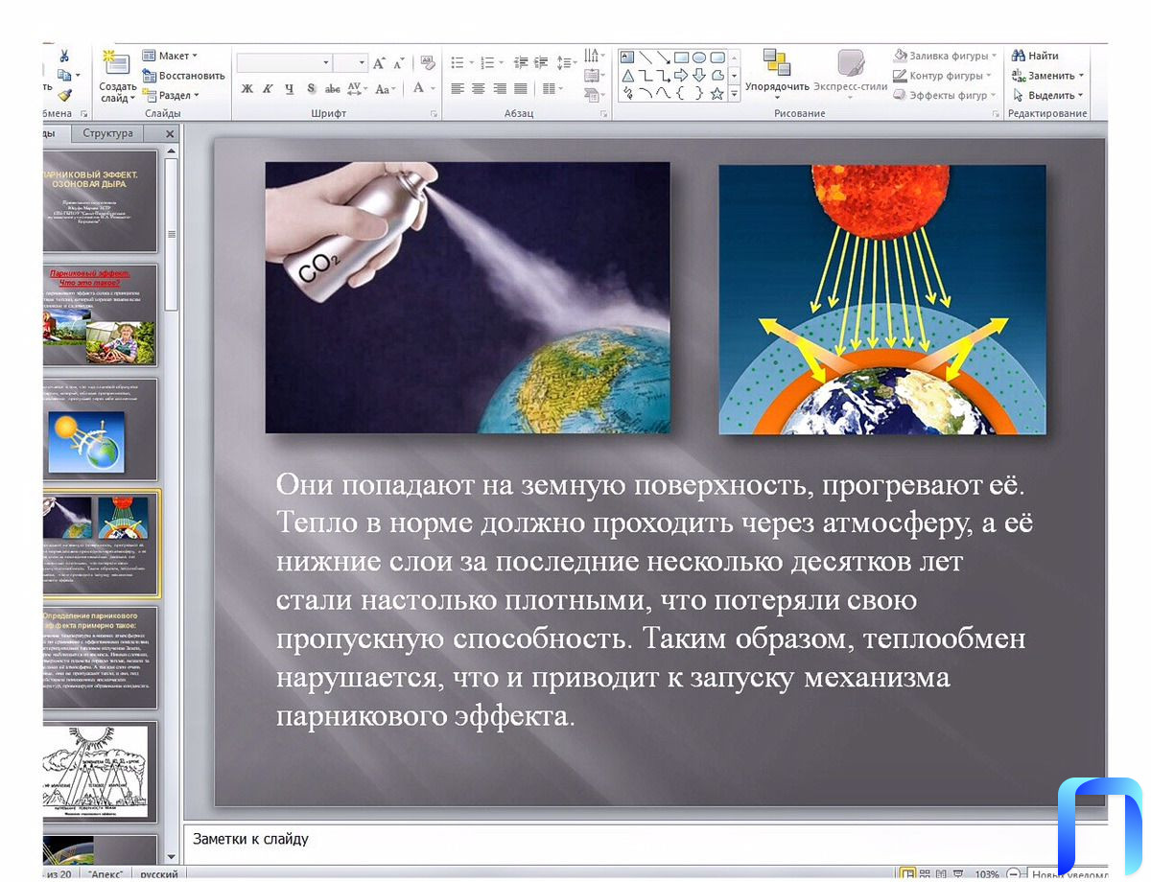Open the Line Spacing dropdown
Viewport: 1151px width, 882px height.
coord(567,62)
